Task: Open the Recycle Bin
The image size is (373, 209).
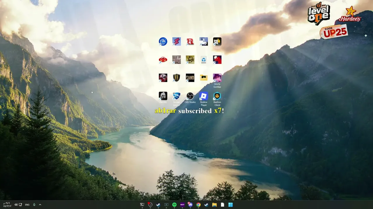Action: point(204,60)
